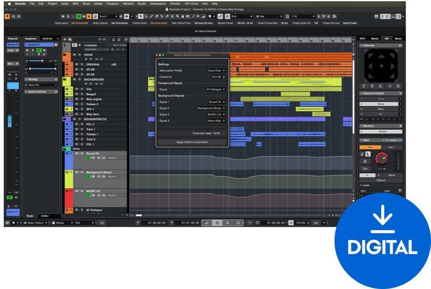431x289 pixels.
Task: Click the Cycle loop transport button
Action: click(x=207, y=223)
